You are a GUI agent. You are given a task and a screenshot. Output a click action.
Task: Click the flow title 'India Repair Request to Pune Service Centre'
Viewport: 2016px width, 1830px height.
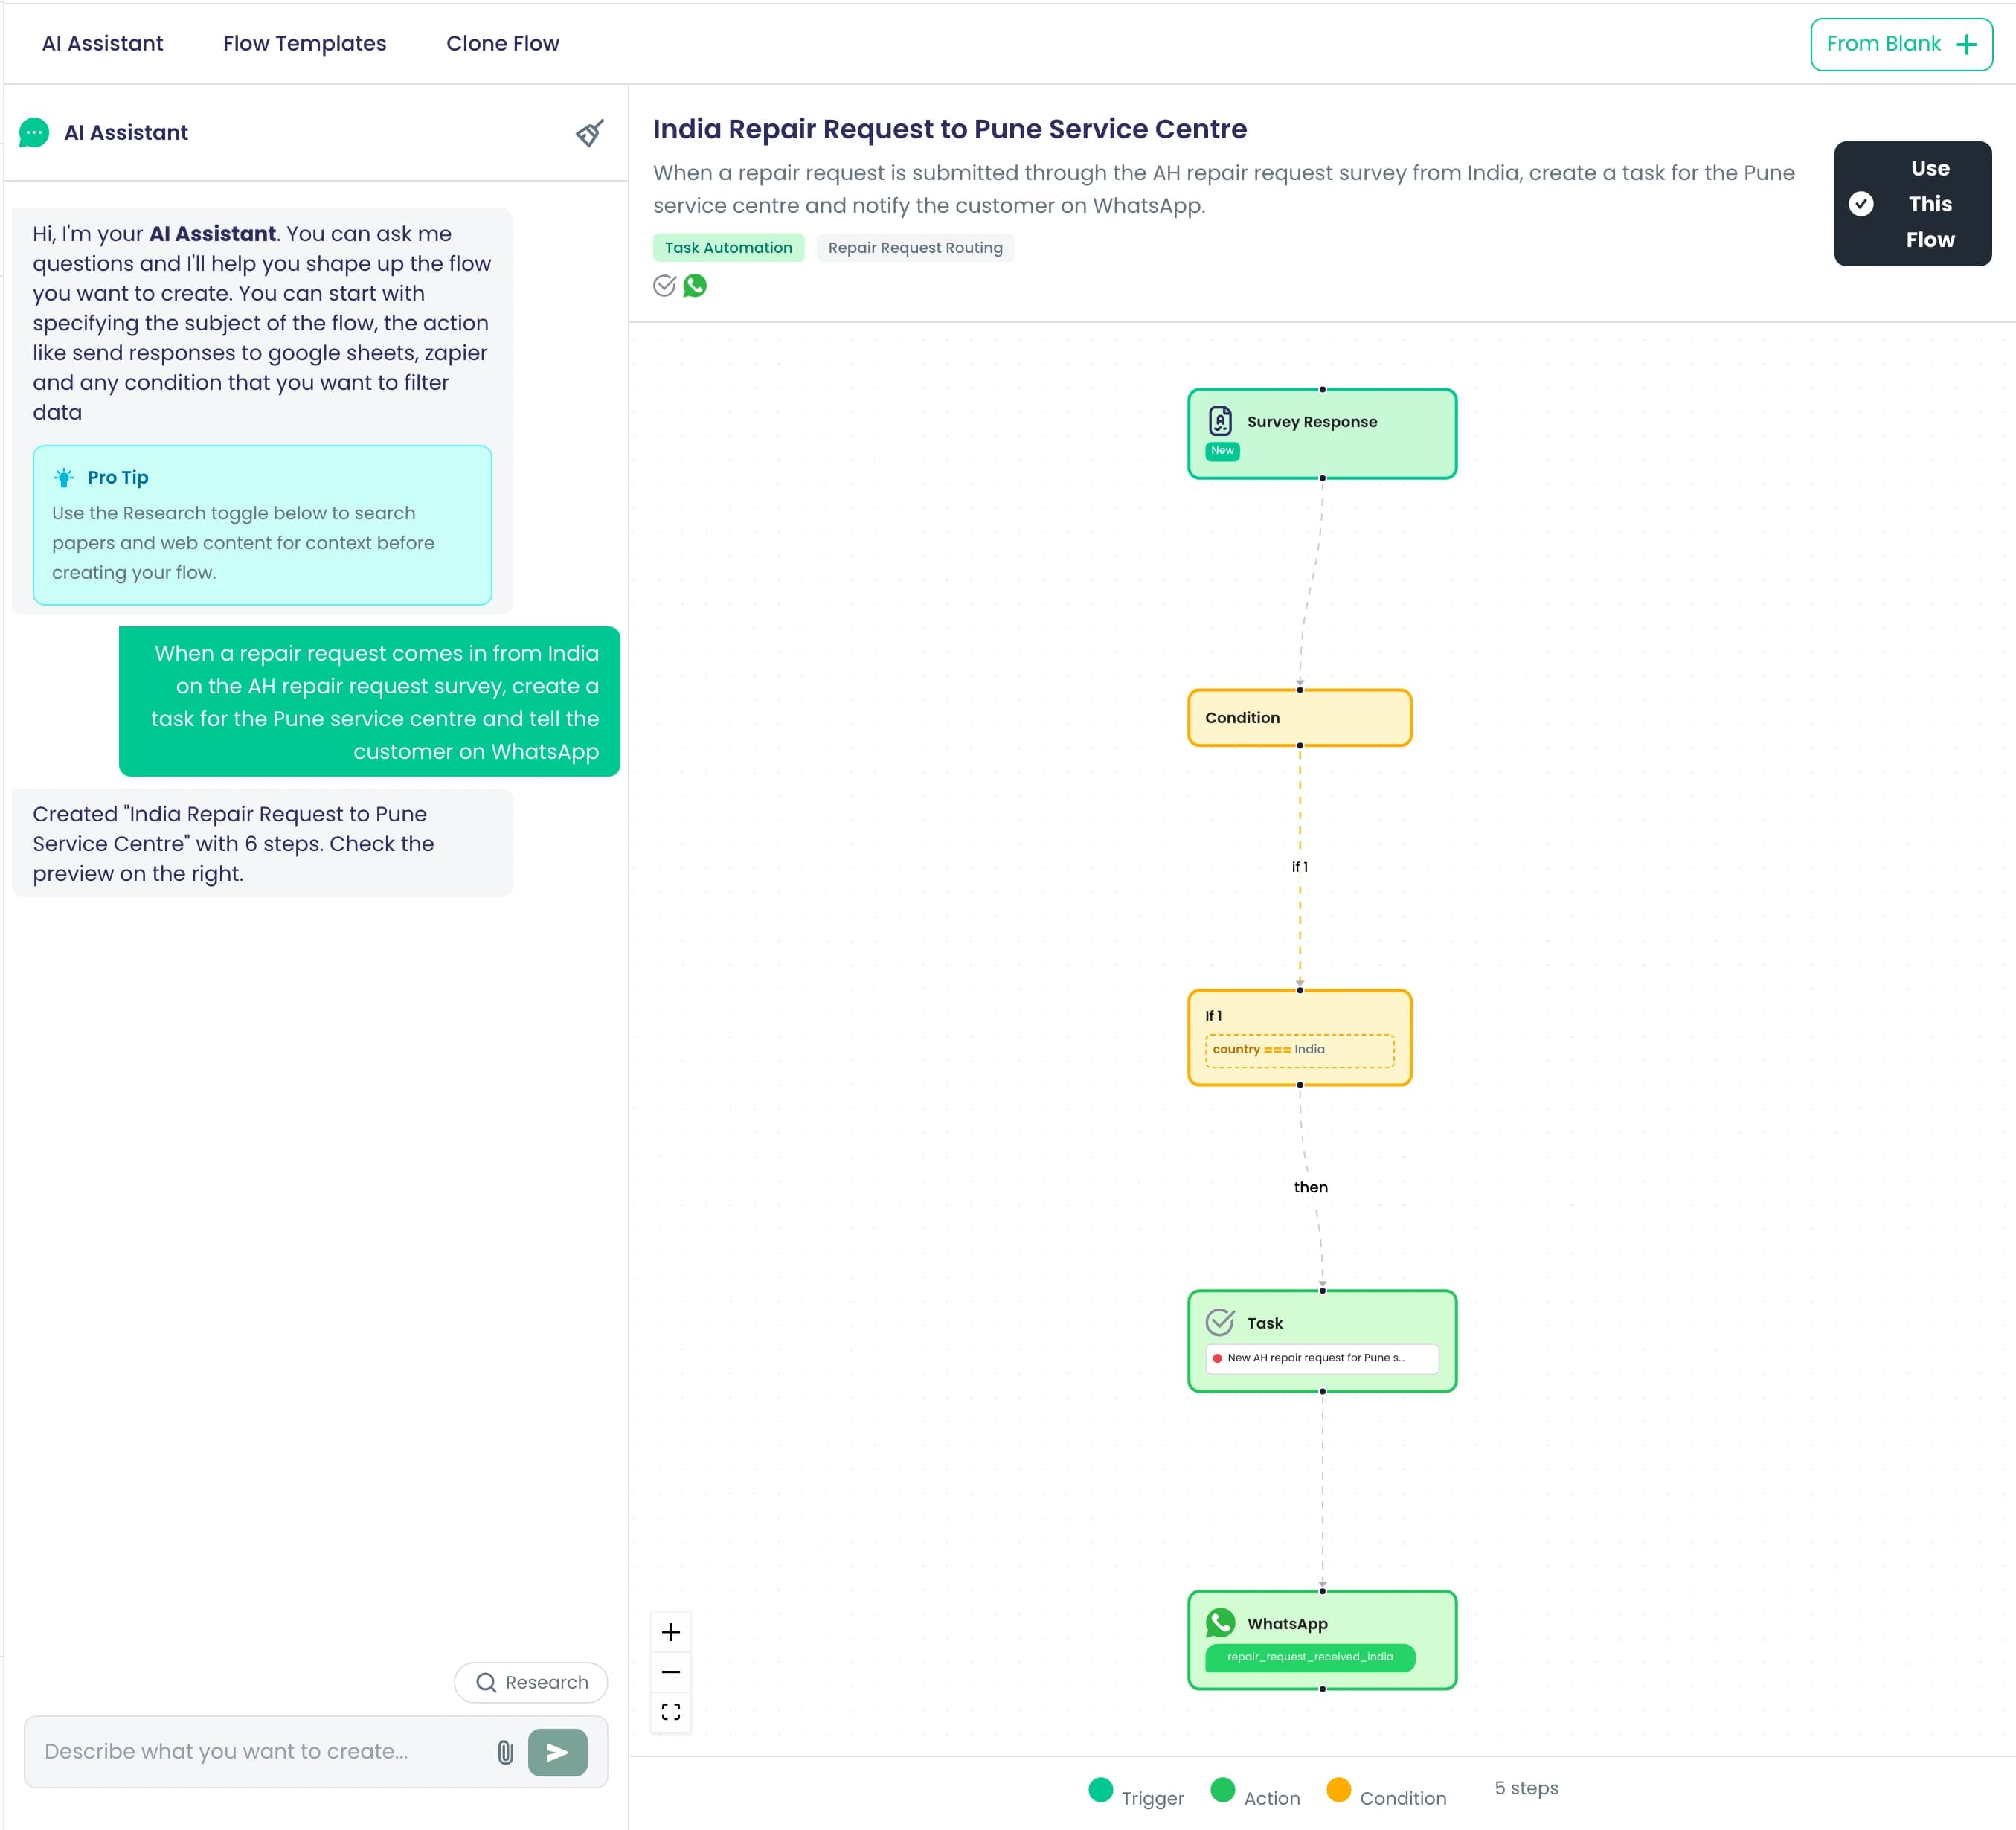(x=949, y=129)
